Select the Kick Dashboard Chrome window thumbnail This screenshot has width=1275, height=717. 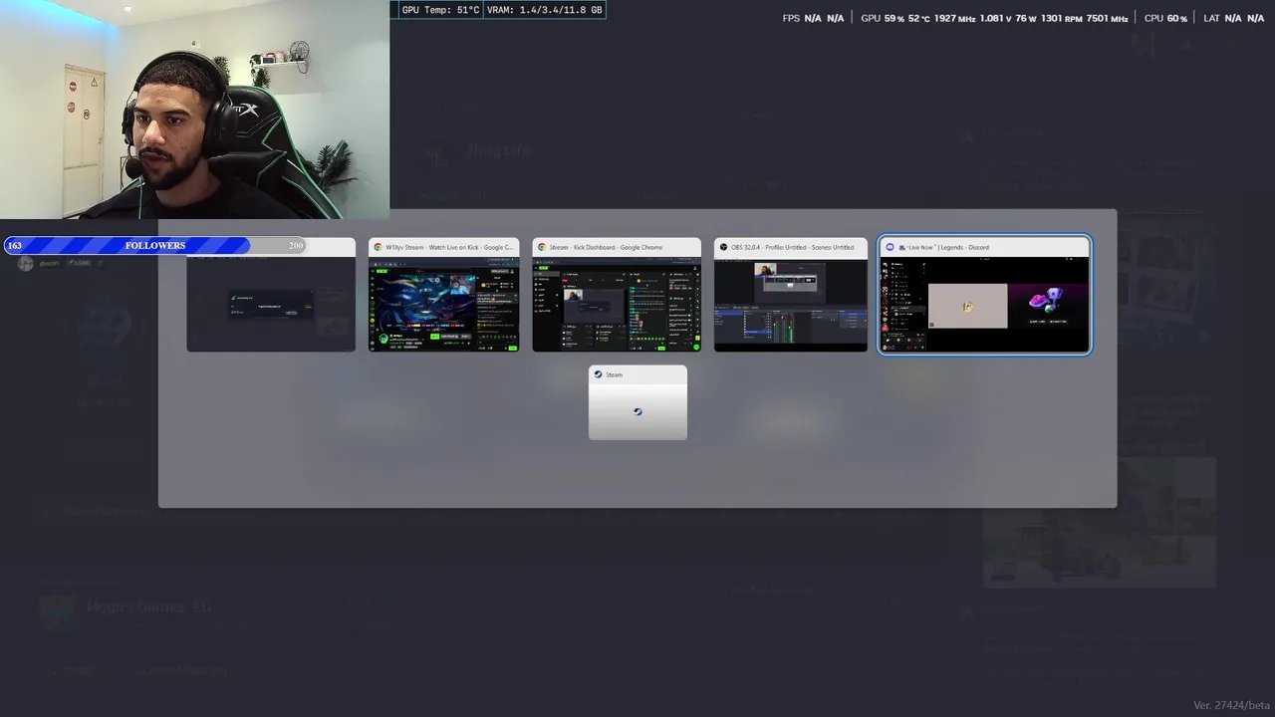617,295
